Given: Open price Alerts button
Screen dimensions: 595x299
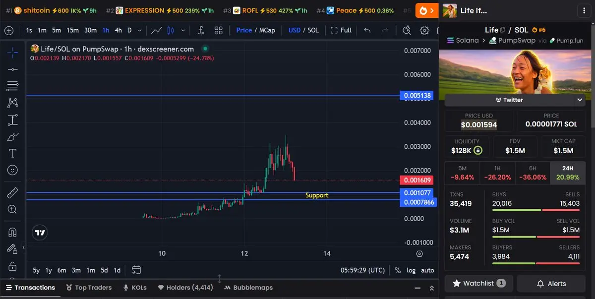Looking at the screenshot, I should click(x=551, y=284).
